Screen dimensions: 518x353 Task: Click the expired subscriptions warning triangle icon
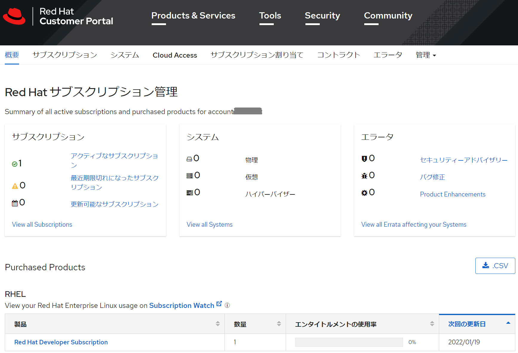point(15,186)
